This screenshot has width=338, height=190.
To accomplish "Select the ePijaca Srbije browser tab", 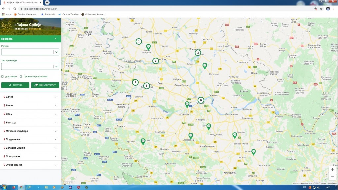I will point(21,3).
